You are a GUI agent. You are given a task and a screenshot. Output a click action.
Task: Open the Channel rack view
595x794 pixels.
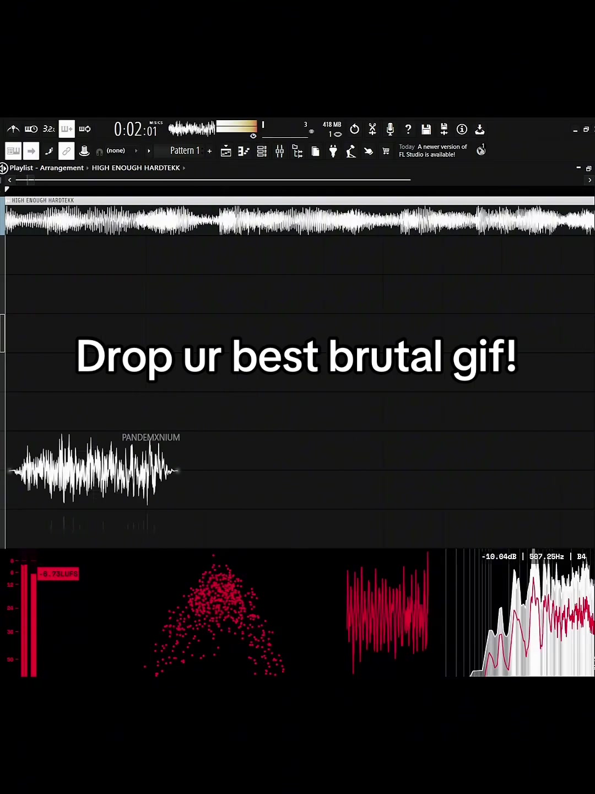262,151
